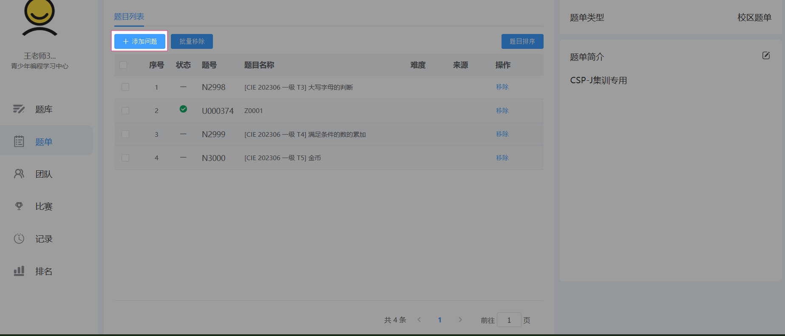The height and width of the screenshot is (336, 785).
Task: Select page 1 in pagination
Action: pos(440,320)
